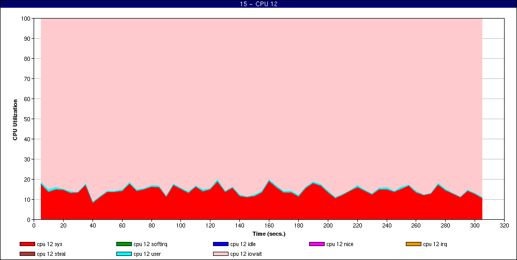517x260 pixels.
Task: Click the orange cpu 12 irq legend swatch
Action: 414,244
